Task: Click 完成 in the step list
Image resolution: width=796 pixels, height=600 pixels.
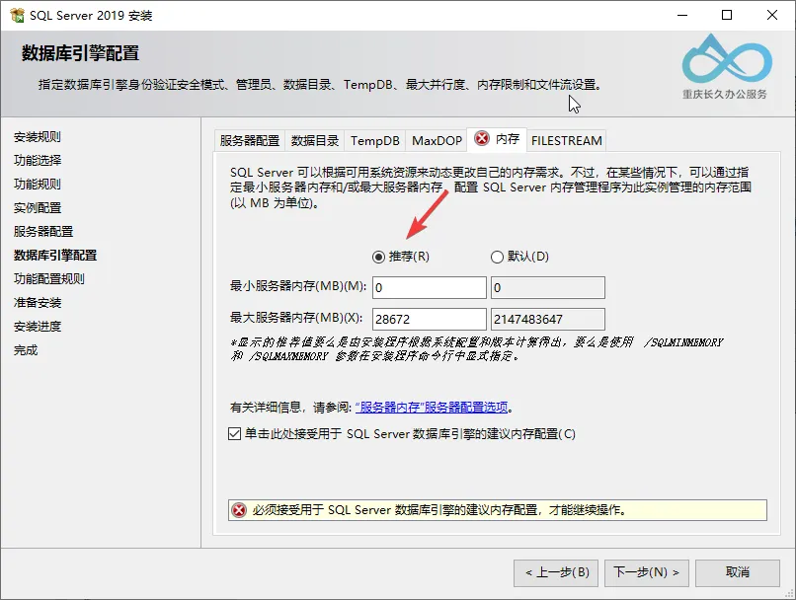Action: tap(26, 350)
